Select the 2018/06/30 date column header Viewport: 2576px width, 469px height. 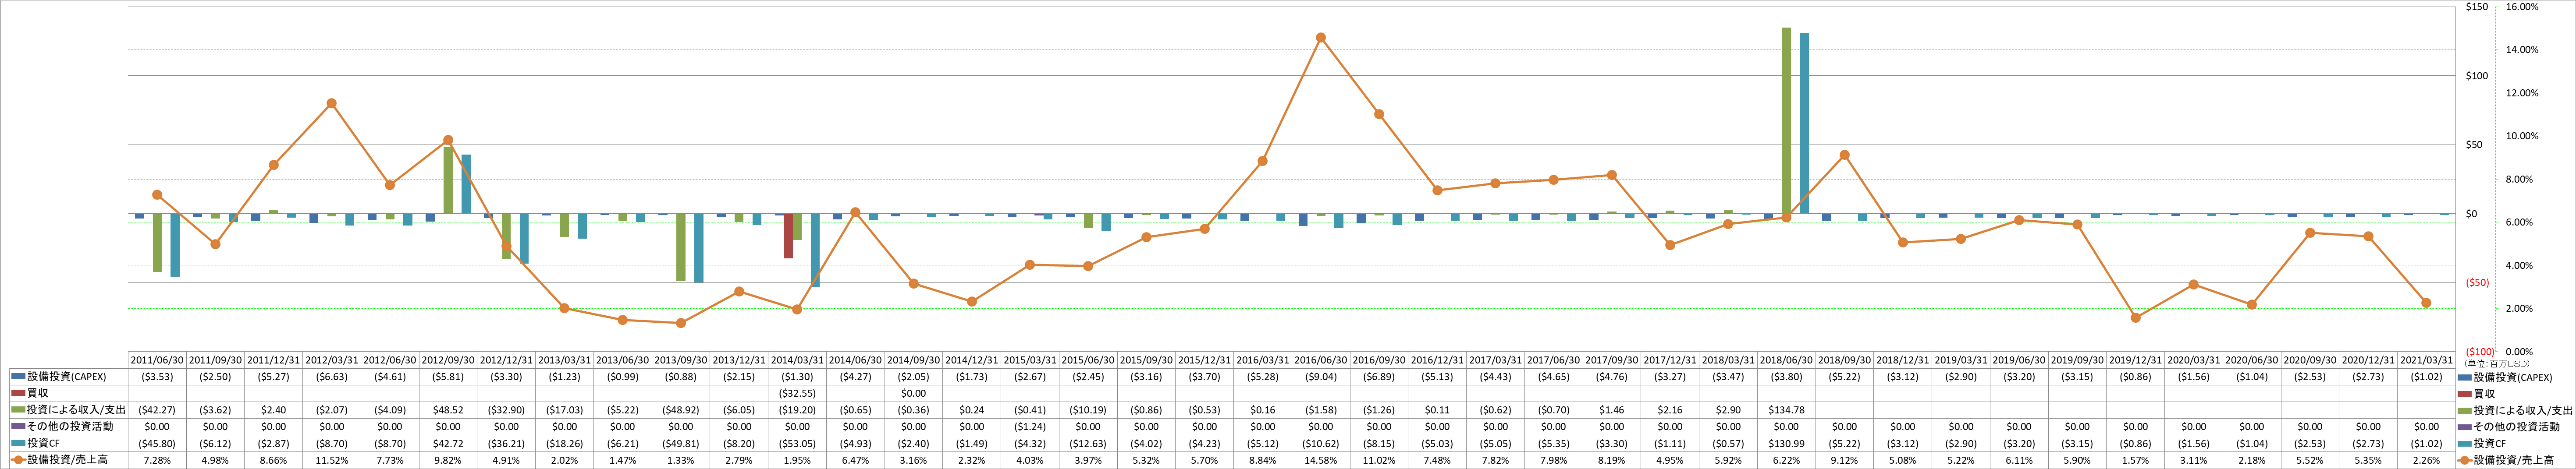(x=1786, y=360)
